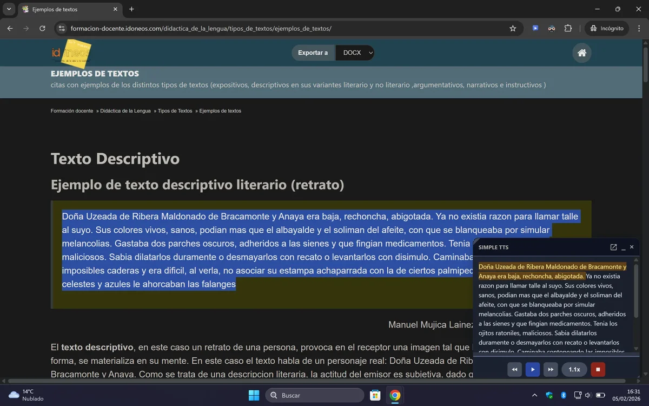Bookmark the page with the star icon
The height and width of the screenshot is (406, 649).
pyautogui.click(x=512, y=28)
